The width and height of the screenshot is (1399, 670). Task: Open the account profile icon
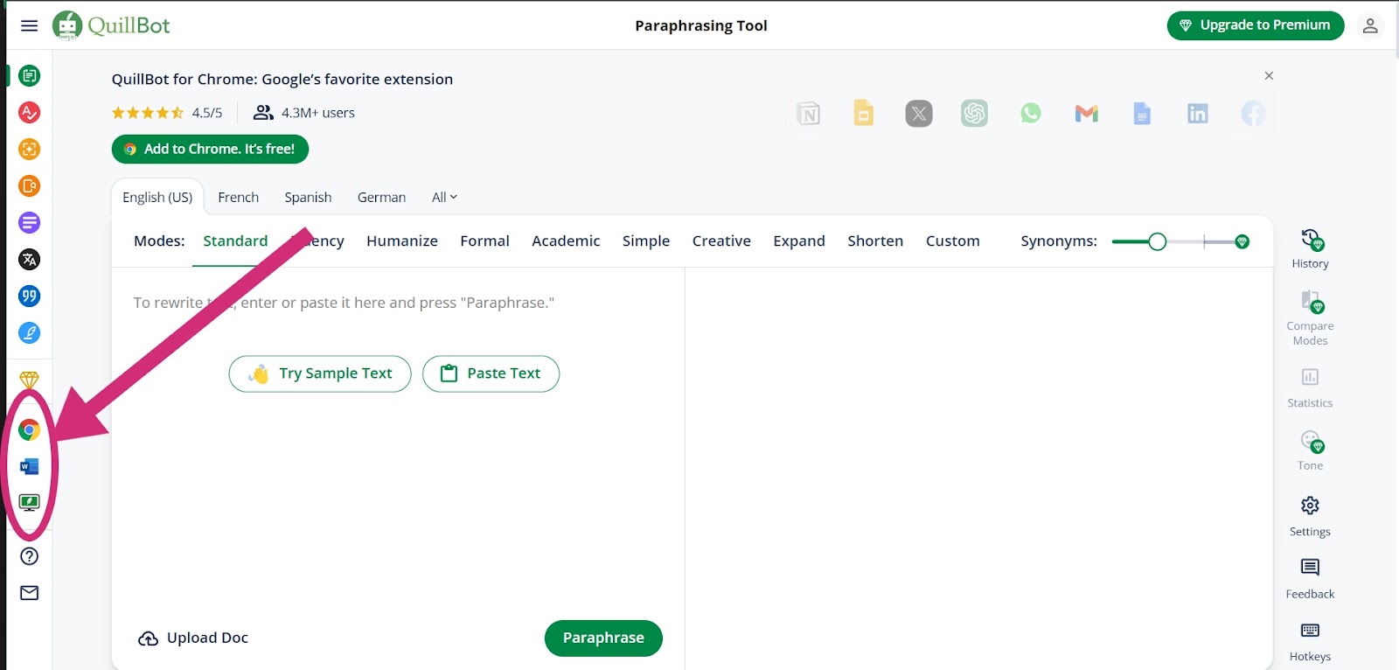click(x=1370, y=25)
